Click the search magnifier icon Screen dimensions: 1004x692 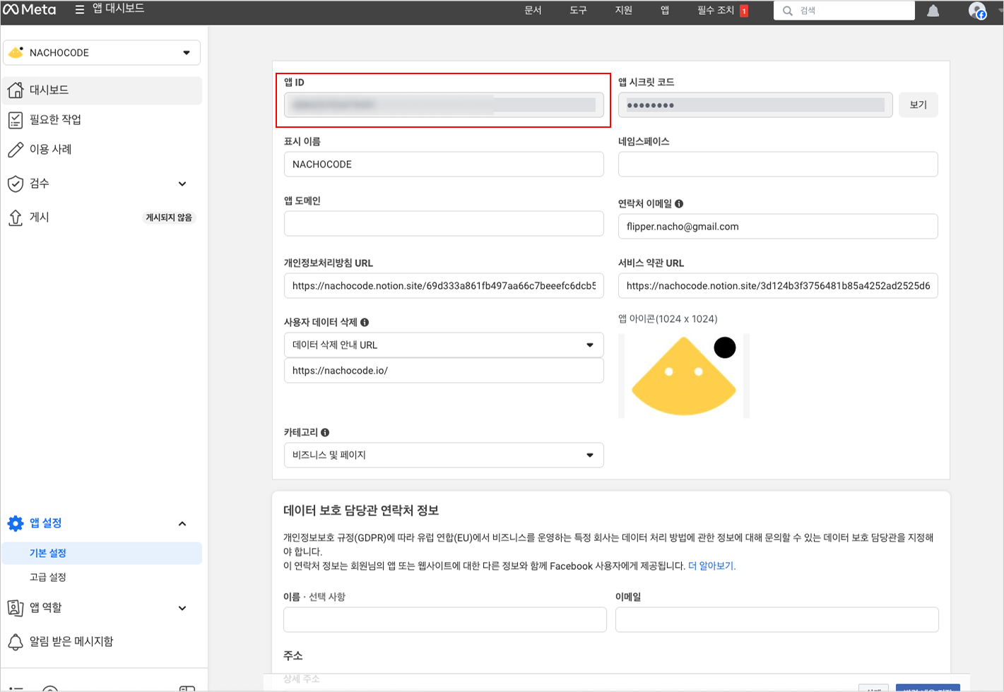787,11
